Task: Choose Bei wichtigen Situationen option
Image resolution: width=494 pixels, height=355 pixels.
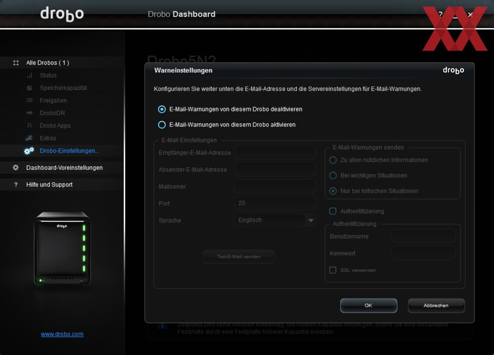Action: coord(333,176)
